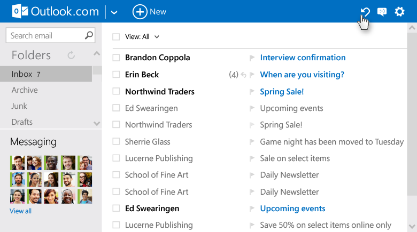417x232 pixels.
Task: Refresh folders with the circular arrow icon
Action: point(71,55)
